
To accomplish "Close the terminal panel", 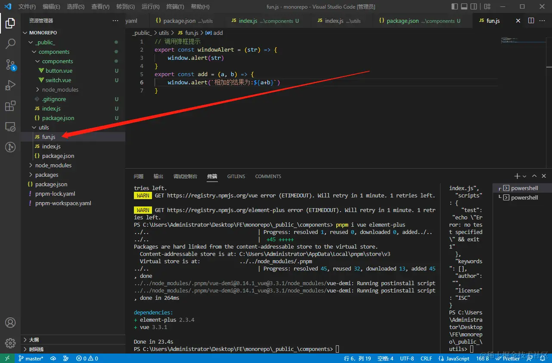I will pos(544,176).
